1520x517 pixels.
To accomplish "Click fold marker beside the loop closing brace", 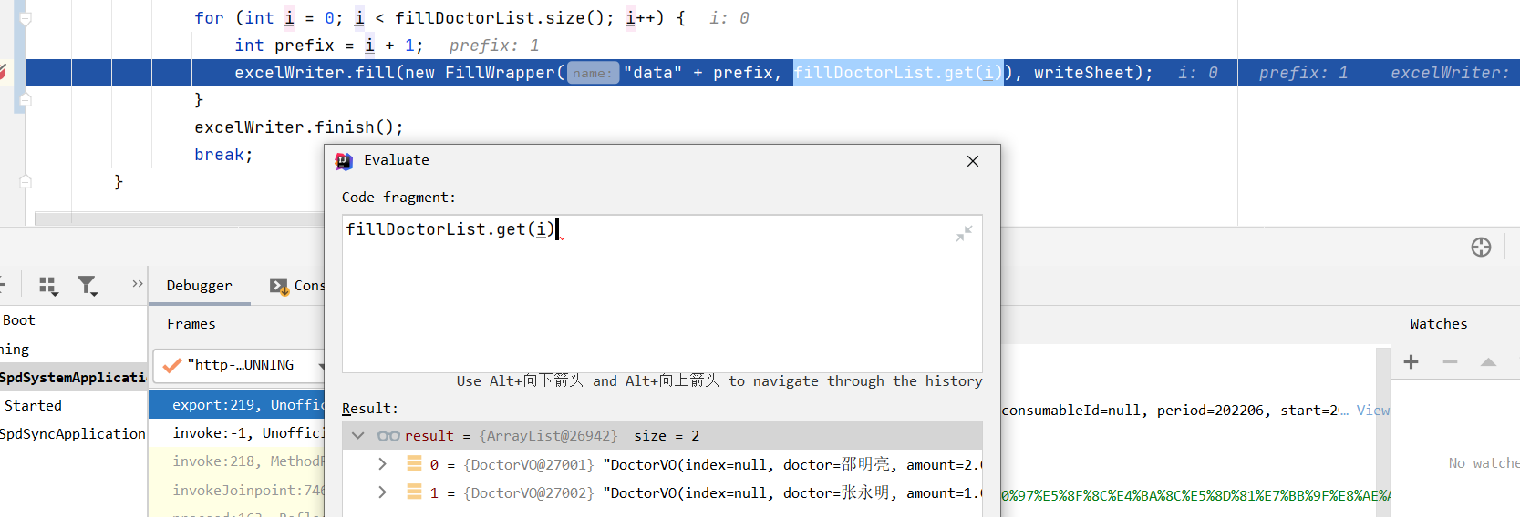I will tap(26, 99).
